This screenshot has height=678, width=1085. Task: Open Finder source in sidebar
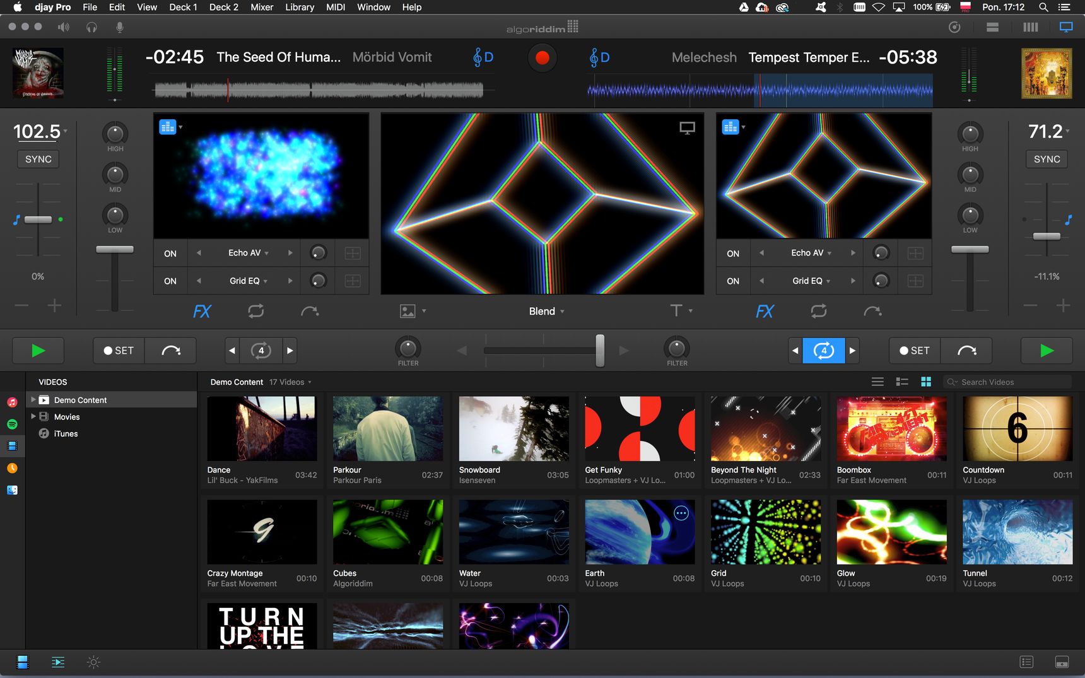tap(12, 490)
